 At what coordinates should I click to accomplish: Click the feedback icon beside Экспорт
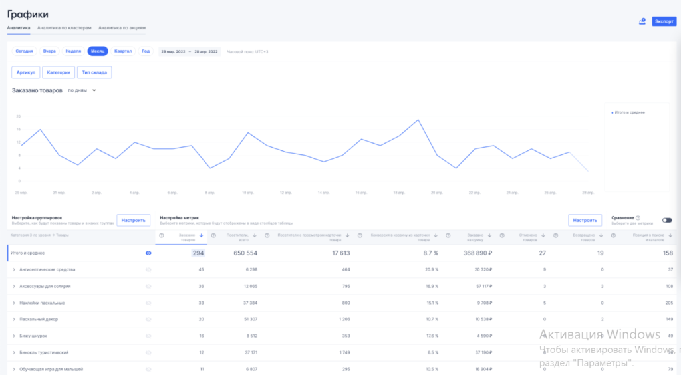[642, 21]
